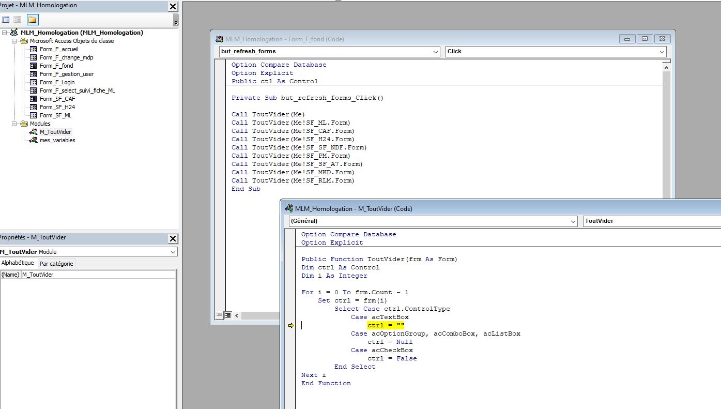Close the Form_F_fond code window
Screen dimensions: 721x409
(x=663, y=39)
